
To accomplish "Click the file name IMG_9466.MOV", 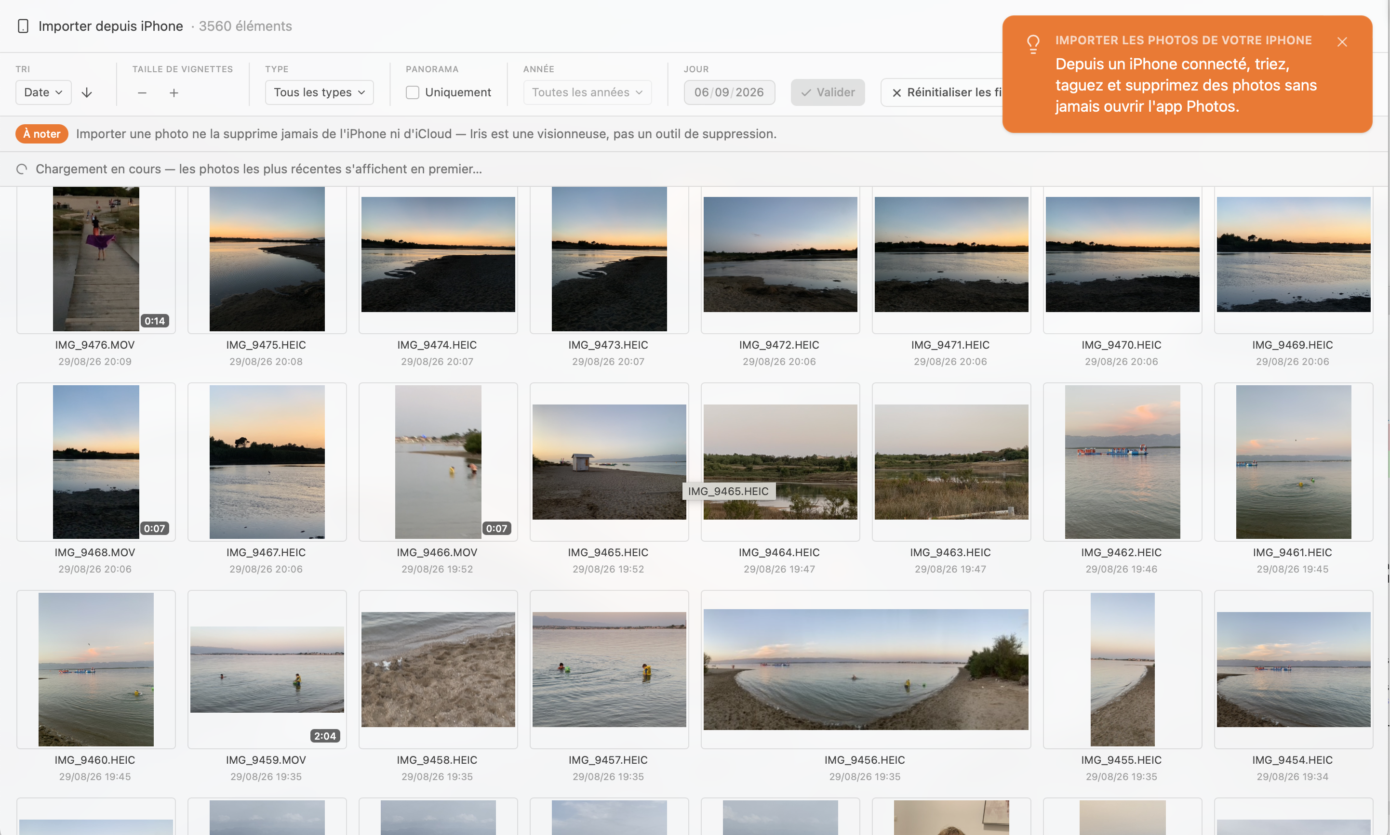I will click(437, 552).
